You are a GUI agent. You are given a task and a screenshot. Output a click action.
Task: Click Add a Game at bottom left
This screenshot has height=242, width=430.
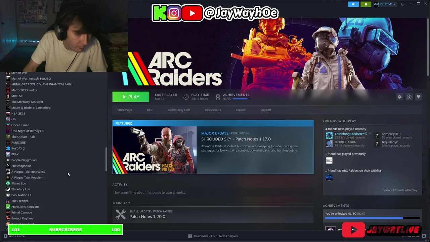click(14, 236)
